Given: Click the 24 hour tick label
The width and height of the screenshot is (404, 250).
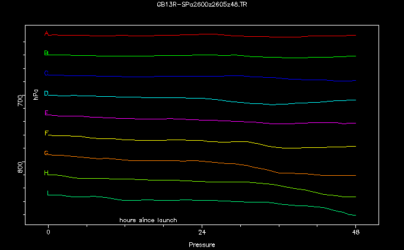Looking at the screenshot, I should tap(202, 233).
